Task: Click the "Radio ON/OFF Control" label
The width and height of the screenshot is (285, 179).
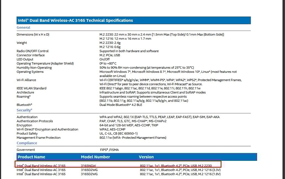Action: (33, 51)
